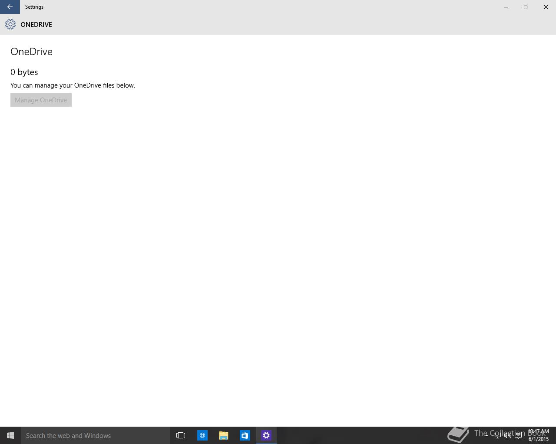
Task: Open the Windows Start menu
Action: [x=10, y=435]
